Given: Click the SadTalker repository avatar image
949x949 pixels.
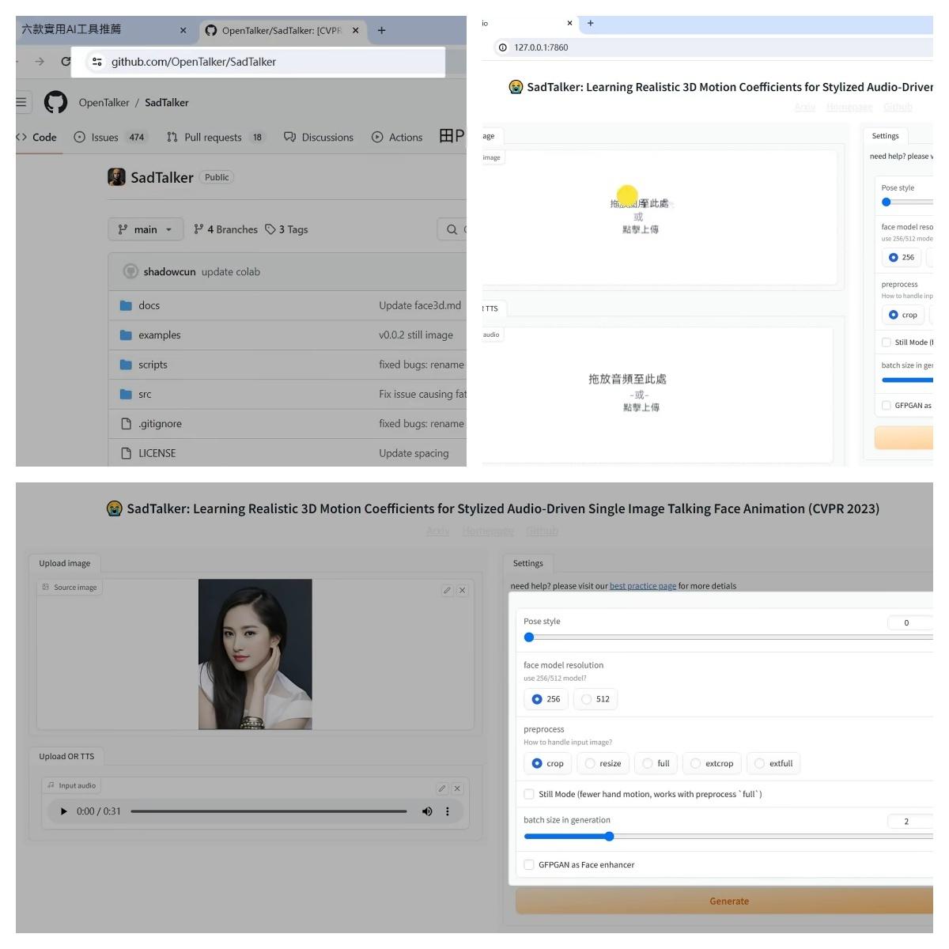Looking at the screenshot, I should click(116, 177).
